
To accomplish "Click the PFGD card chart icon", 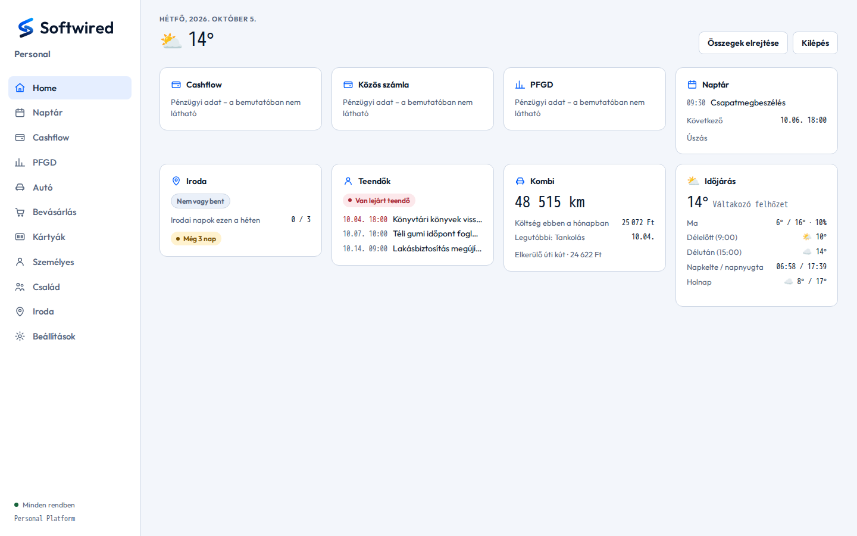I will 520,85.
